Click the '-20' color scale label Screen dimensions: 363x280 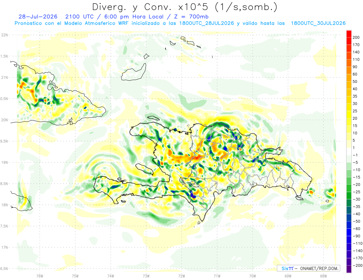(x=356, y=185)
